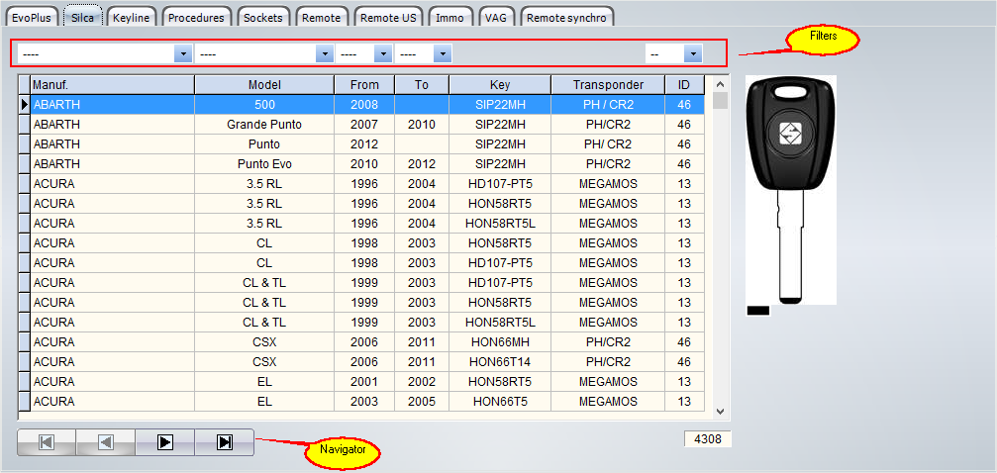
Task: Click SIP22MH key in Grande Punto row
Action: point(500,125)
